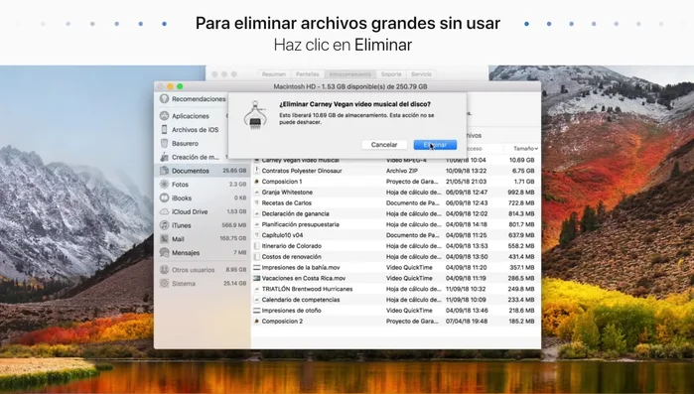The height and width of the screenshot is (394, 694).
Task: Select Costos de renovación file name
Action: point(291,257)
